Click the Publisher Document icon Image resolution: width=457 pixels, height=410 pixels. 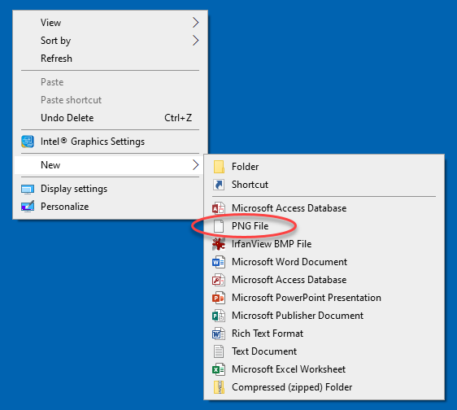[219, 316]
